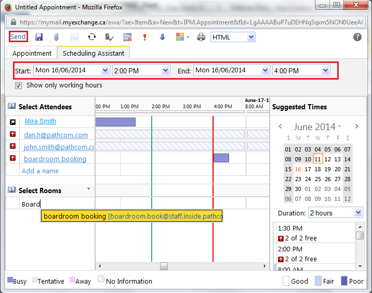
Task: Click the printer icon
Action: tap(201, 37)
